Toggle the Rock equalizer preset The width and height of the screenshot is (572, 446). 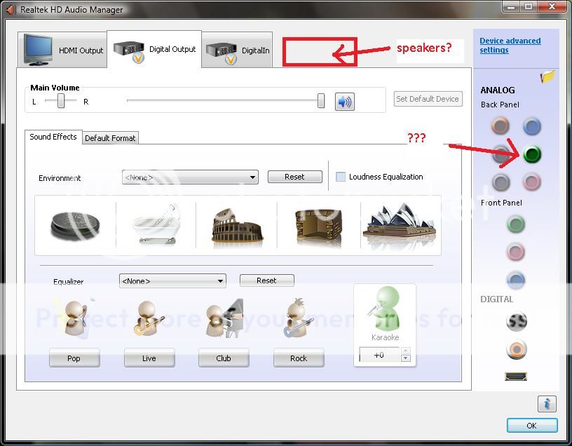299,358
